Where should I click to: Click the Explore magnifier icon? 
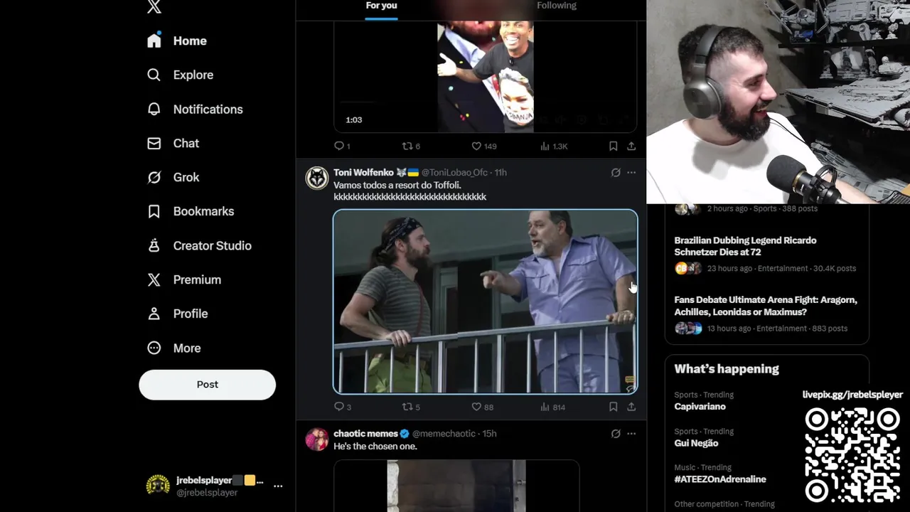(154, 75)
